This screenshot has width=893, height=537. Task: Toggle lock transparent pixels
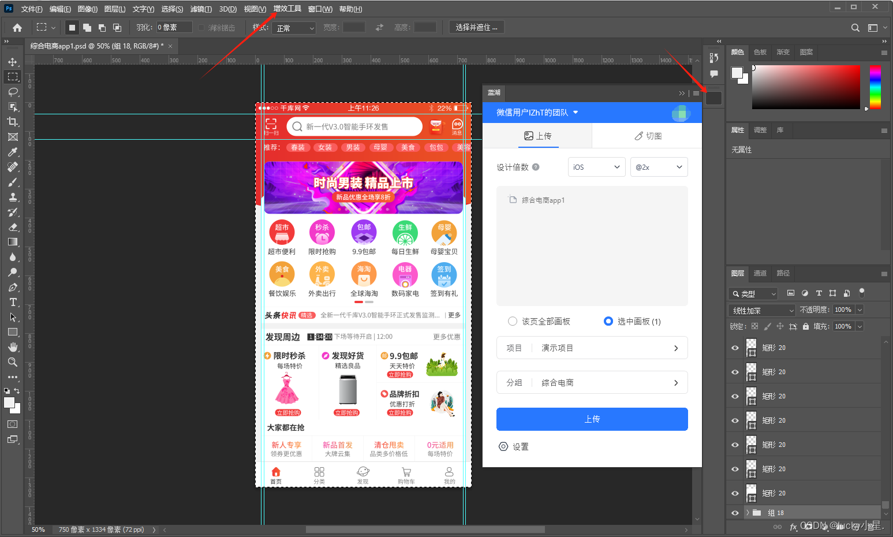click(x=754, y=326)
